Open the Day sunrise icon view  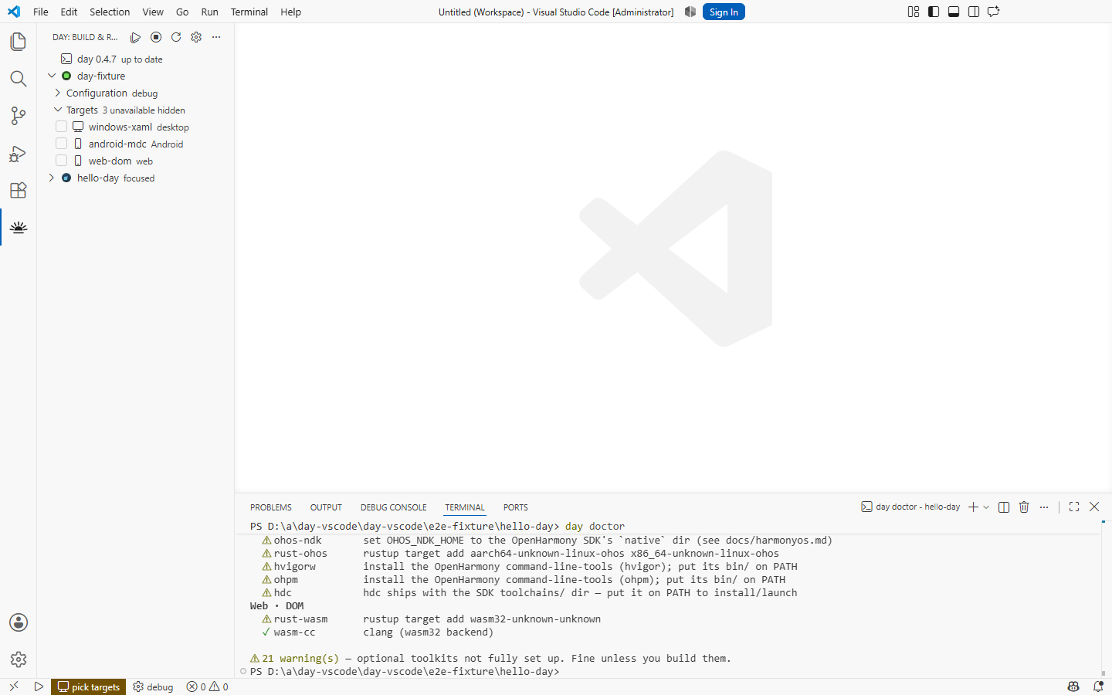point(19,227)
